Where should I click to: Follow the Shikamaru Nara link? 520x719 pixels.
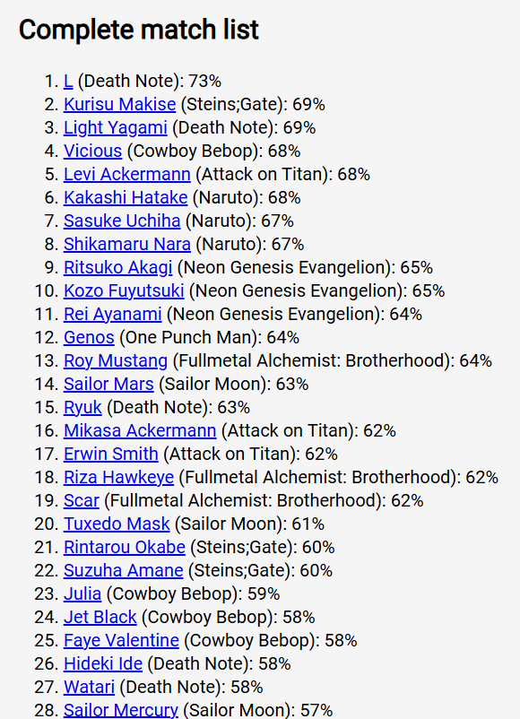pos(127,245)
